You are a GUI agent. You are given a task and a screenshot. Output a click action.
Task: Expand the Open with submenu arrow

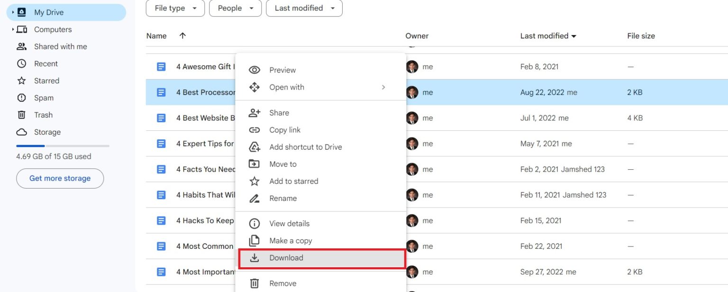(383, 87)
